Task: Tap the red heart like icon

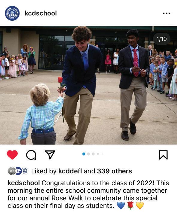Action: 12,155
